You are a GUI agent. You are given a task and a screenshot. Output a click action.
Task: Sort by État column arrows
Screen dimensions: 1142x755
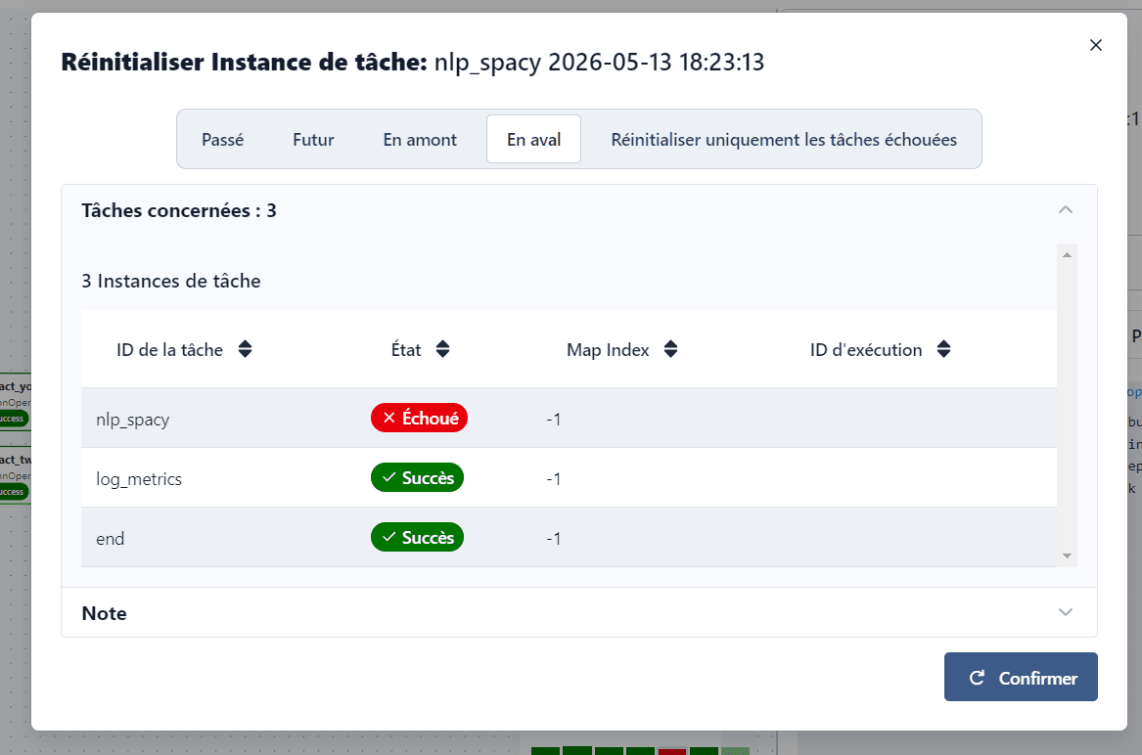(x=443, y=349)
